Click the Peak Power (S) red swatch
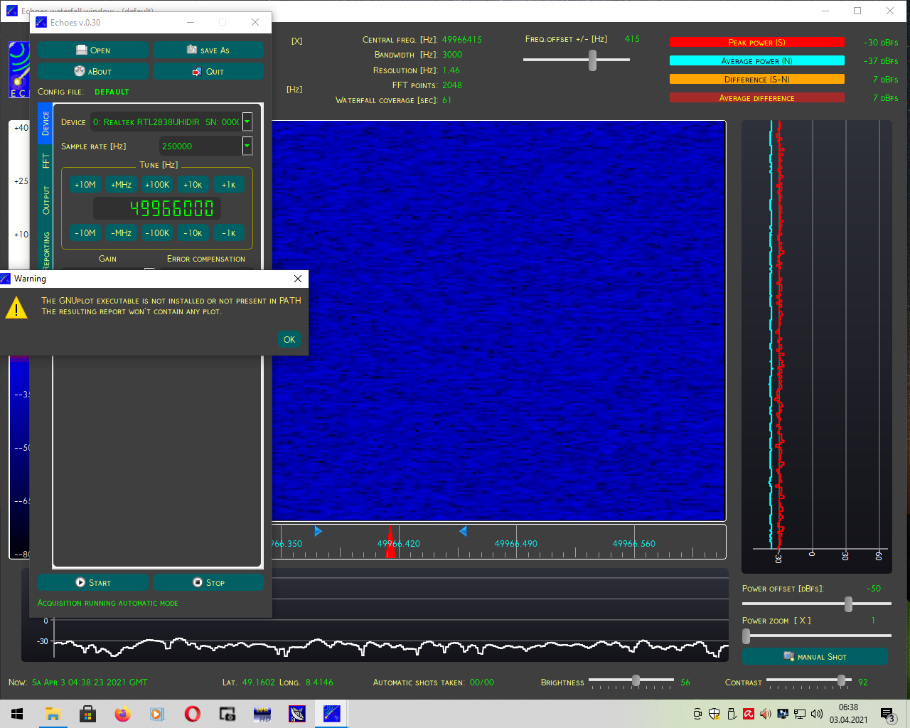 point(756,42)
